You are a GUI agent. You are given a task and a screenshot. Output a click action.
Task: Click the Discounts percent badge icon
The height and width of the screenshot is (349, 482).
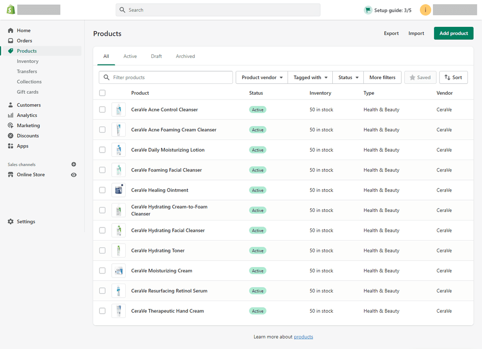pyautogui.click(x=10, y=136)
